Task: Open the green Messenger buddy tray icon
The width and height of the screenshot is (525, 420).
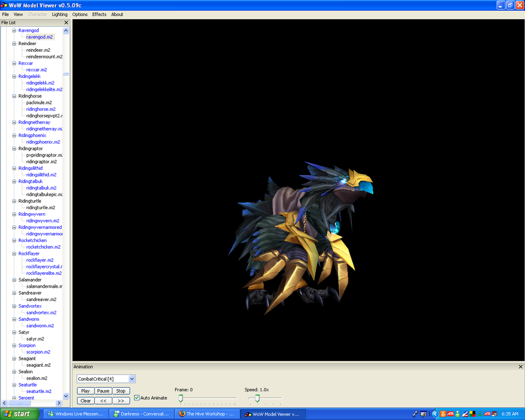Action: (457, 414)
